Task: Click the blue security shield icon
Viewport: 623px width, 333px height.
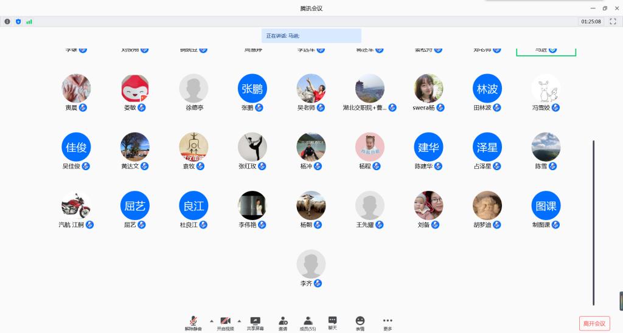Action: coord(18,21)
